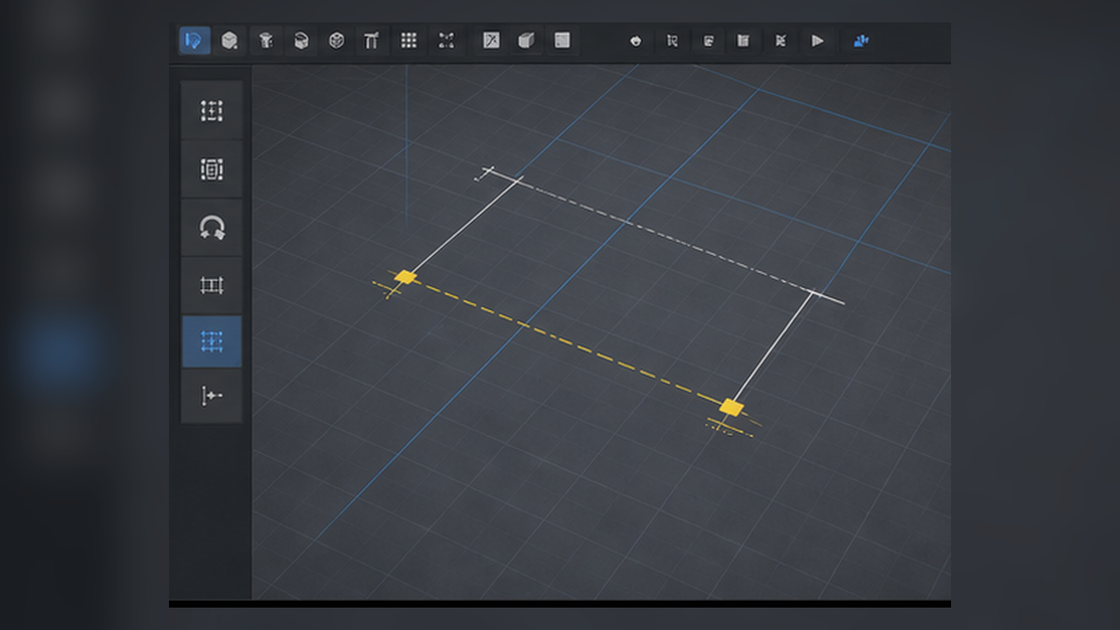Select the solid frame crop sidebar tool
Screen dimensions: 1120x630
coord(212,286)
